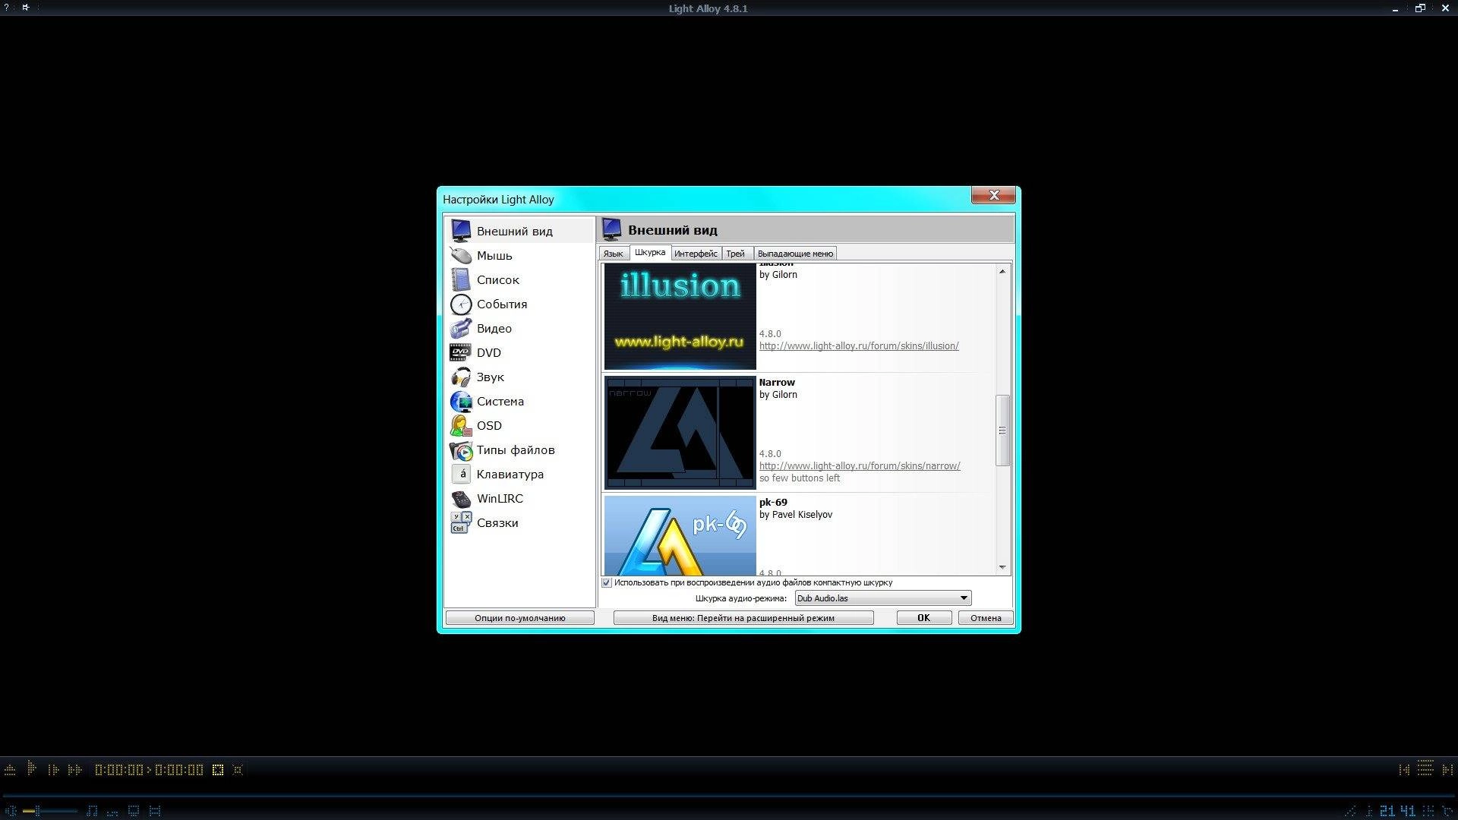Open the Мышь settings category
This screenshot has height=820, width=1458.
point(519,256)
